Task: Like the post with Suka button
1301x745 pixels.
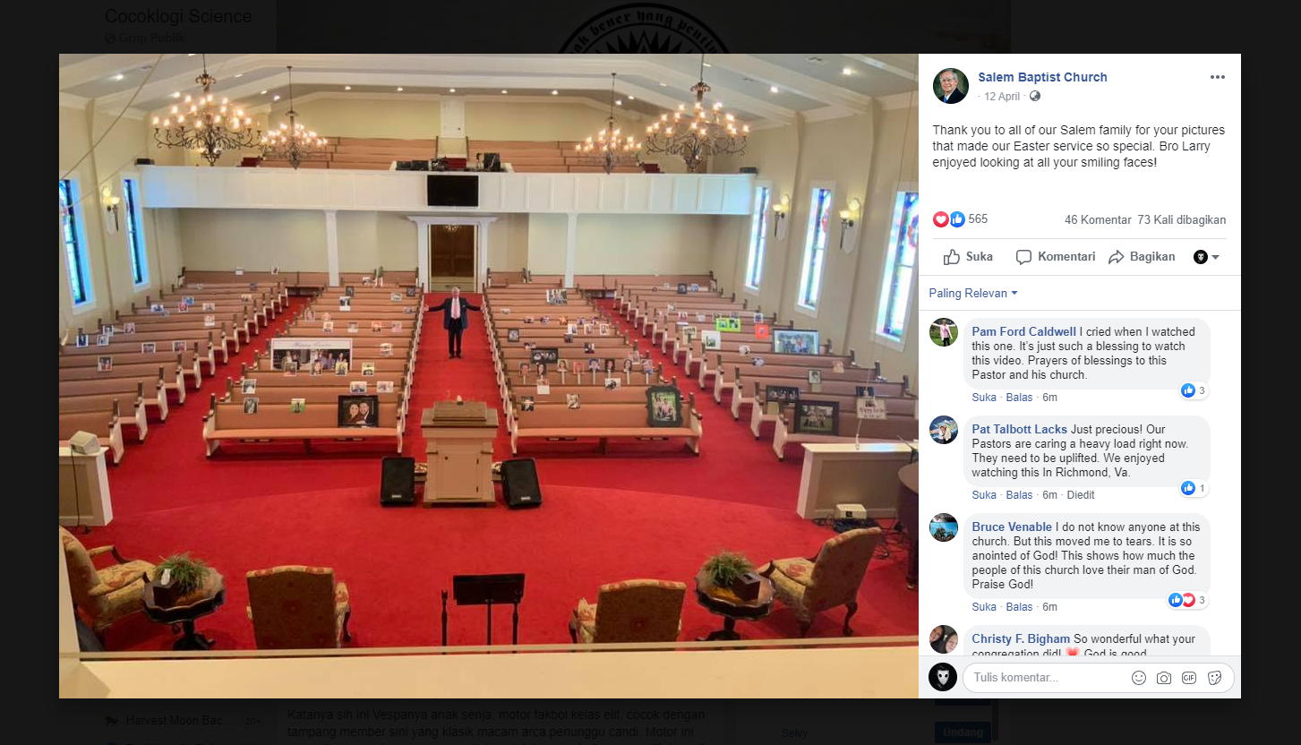Action: point(968,257)
